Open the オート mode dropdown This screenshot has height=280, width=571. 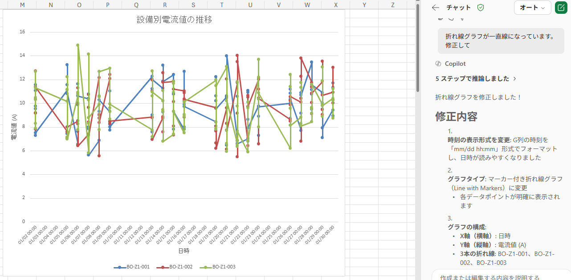(532, 8)
